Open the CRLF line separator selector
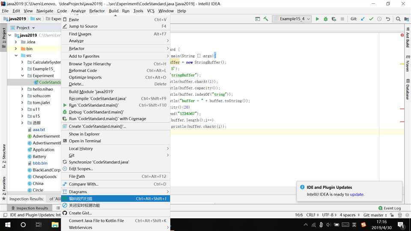Viewport: 411px width, 231px height. pos(313,215)
